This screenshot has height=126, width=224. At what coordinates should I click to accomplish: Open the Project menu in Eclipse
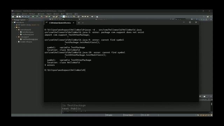(x=56, y=14)
